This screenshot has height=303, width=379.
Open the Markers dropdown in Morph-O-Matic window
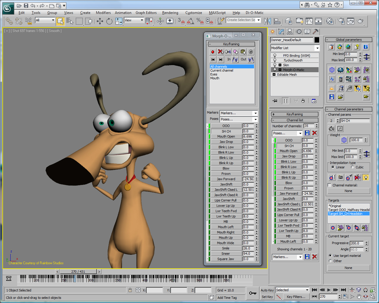[x=239, y=113]
